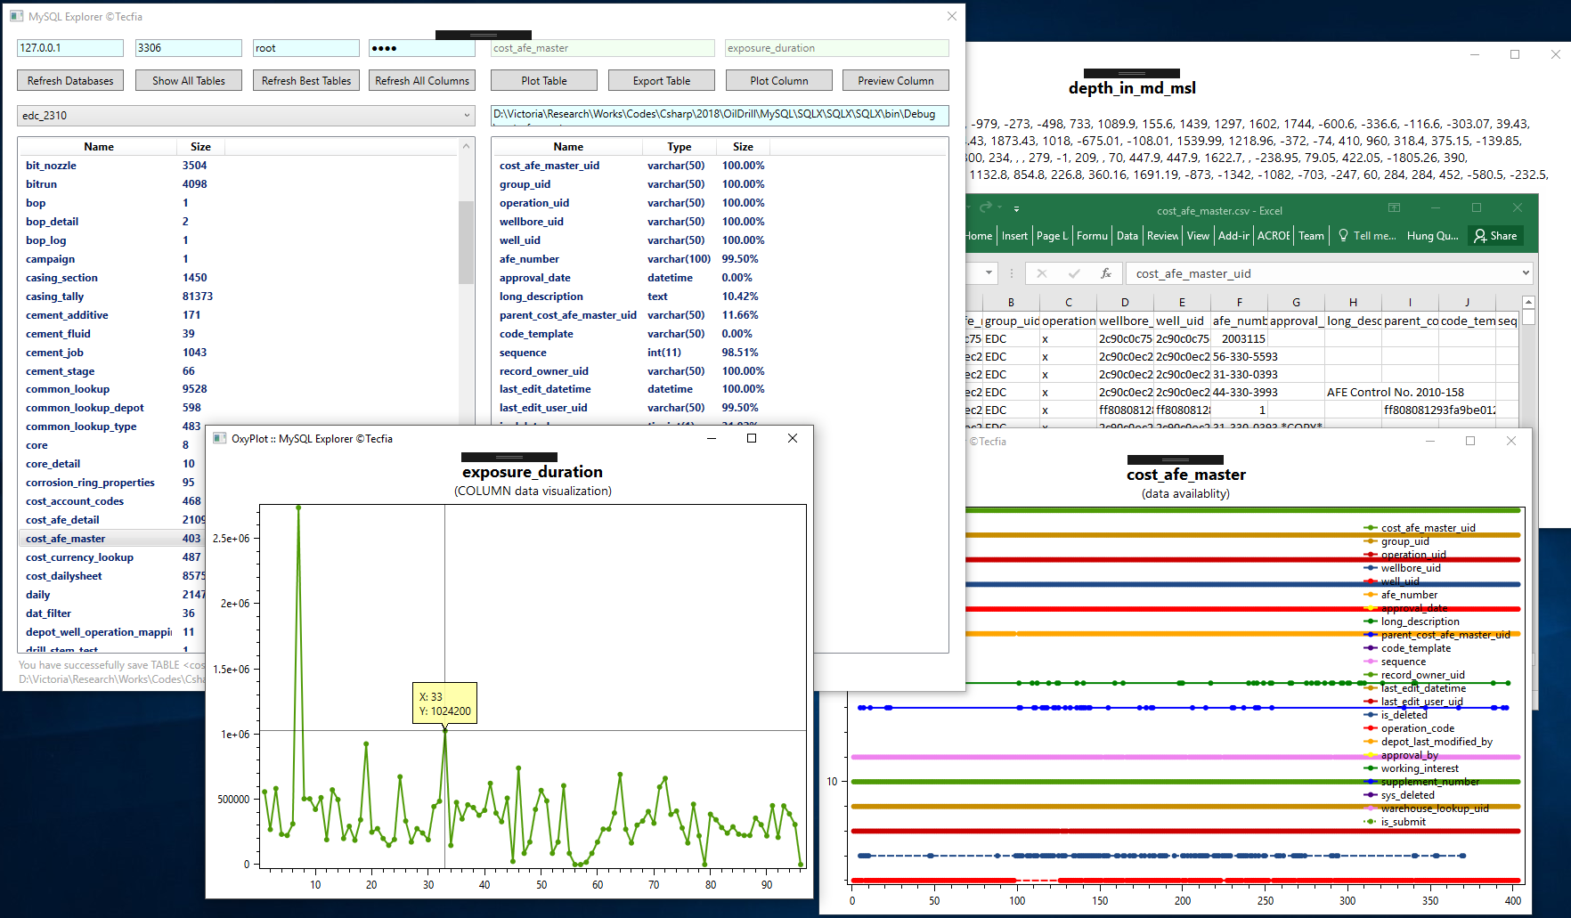Image resolution: width=1571 pixels, height=918 pixels.
Task: Click the Insert Function (fx) icon in Excel
Action: (1107, 273)
